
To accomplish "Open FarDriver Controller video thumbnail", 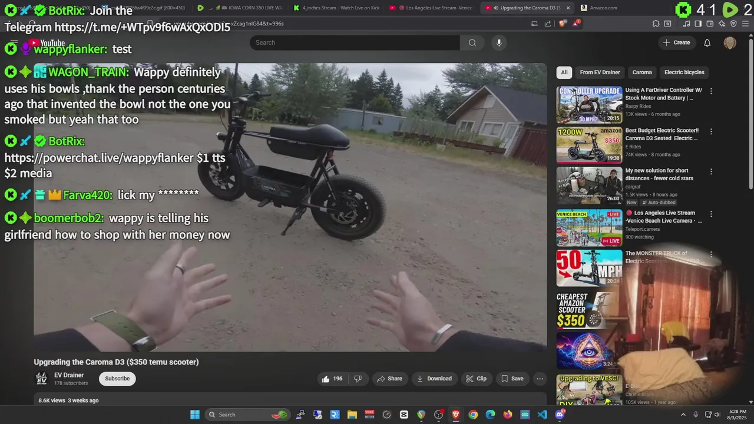I will (589, 105).
